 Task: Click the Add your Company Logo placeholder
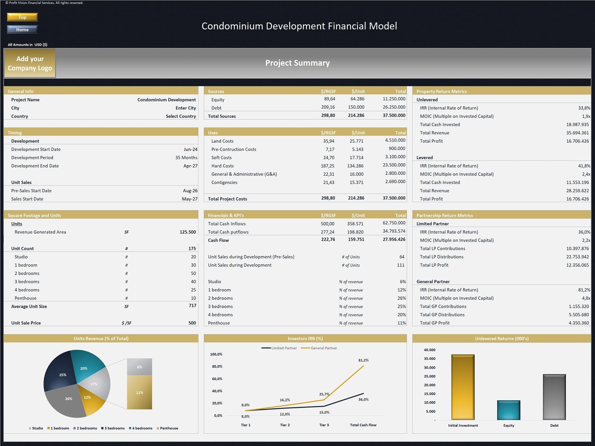(30, 63)
